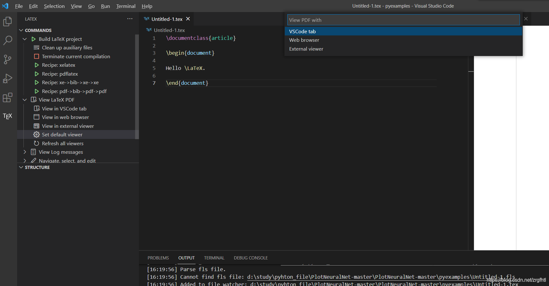Open the View menu

(x=76, y=6)
